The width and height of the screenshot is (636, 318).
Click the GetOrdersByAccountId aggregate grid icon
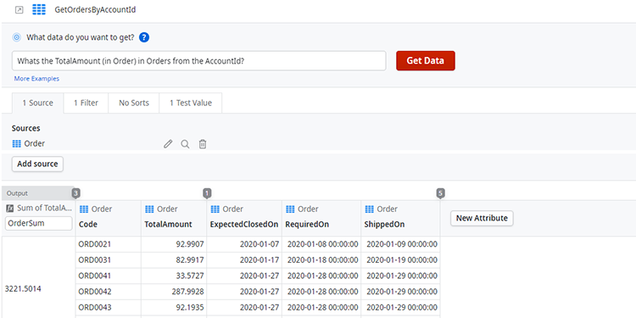(x=39, y=9)
